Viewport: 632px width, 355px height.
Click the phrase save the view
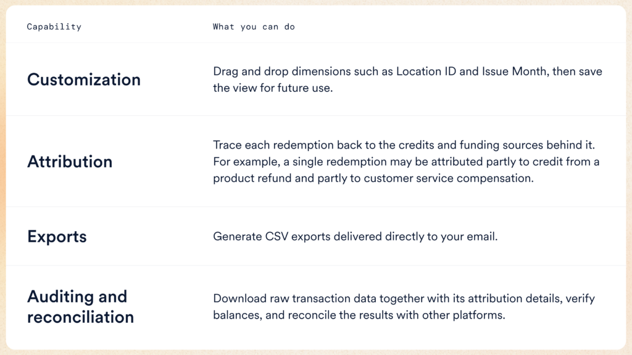(x=407, y=80)
